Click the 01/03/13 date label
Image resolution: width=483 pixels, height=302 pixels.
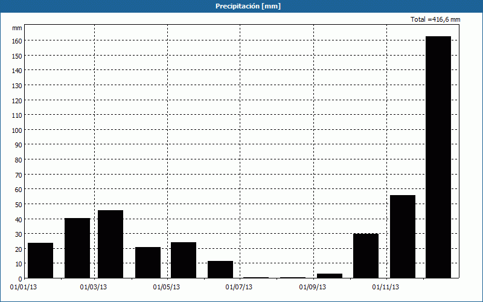click(94, 288)
